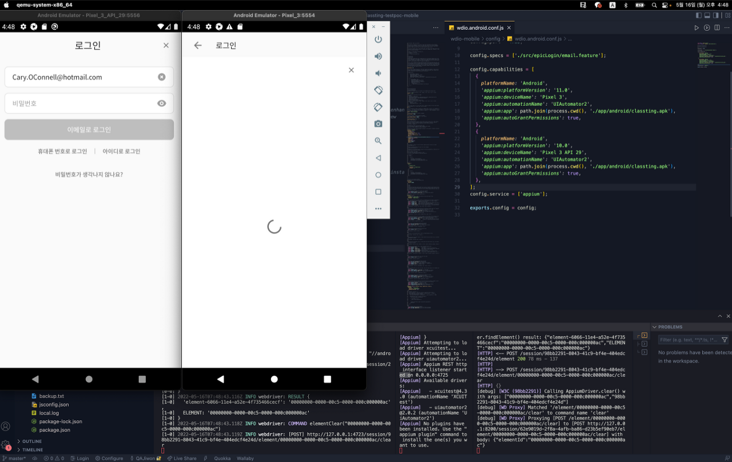This screenshot has height=462, width=732.
Task: Open 아이디로 로그인 link
Action: tap(121, 152)
